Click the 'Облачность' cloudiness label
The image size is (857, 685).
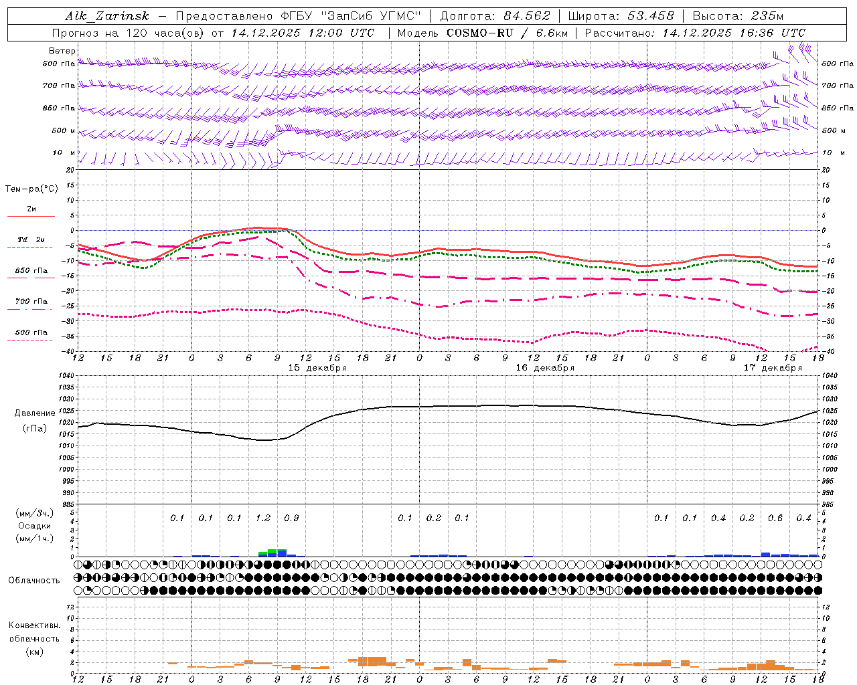34,581
